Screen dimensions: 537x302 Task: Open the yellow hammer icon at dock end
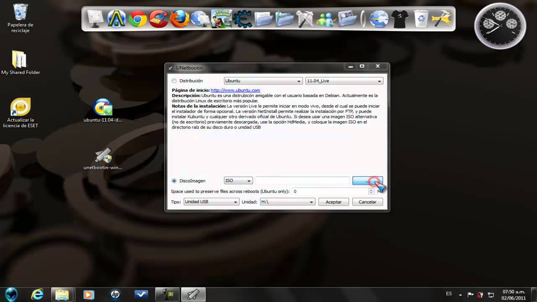[441, 19]
